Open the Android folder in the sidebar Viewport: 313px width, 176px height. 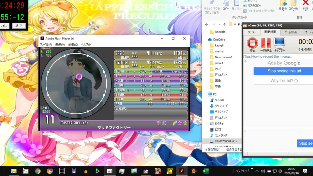[220, 32]
